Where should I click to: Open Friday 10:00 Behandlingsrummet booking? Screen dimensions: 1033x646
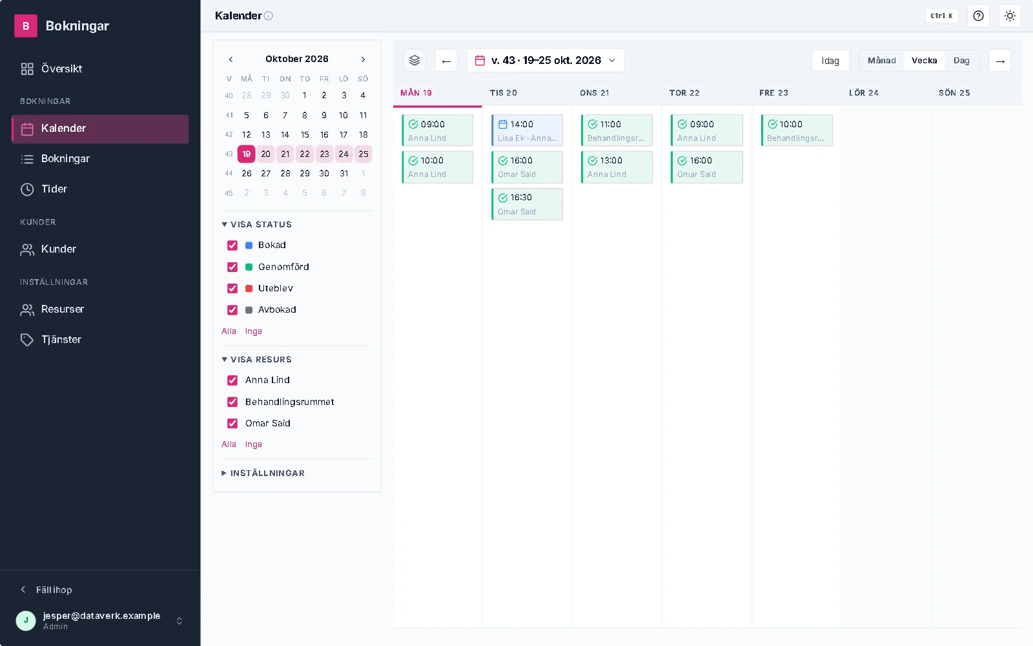[x=797, y=130]
